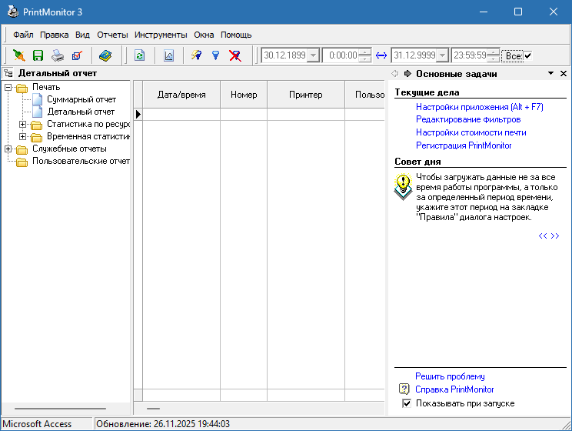Click the PrintMonitor app icon in title bar
Viewport: 572px width, 431px height.
pos(13,12)
